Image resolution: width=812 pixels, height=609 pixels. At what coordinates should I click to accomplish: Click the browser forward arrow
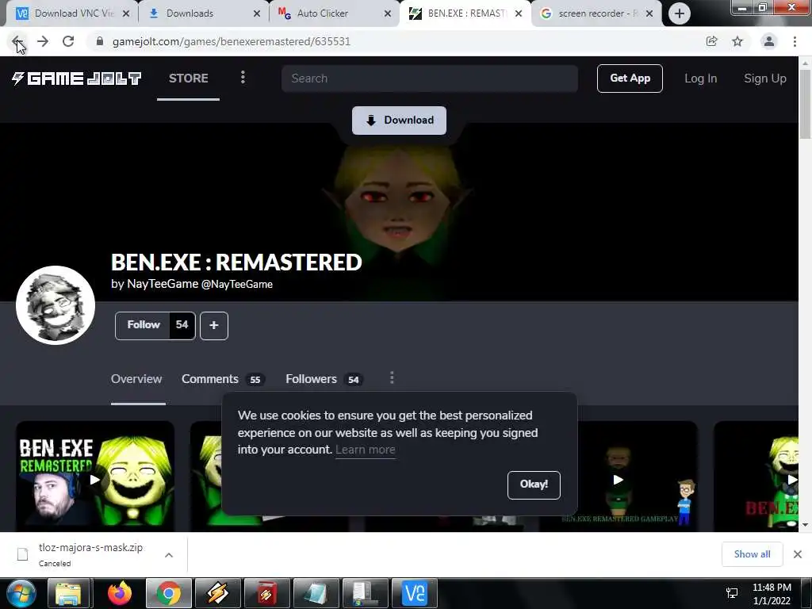tap(43, 41)
